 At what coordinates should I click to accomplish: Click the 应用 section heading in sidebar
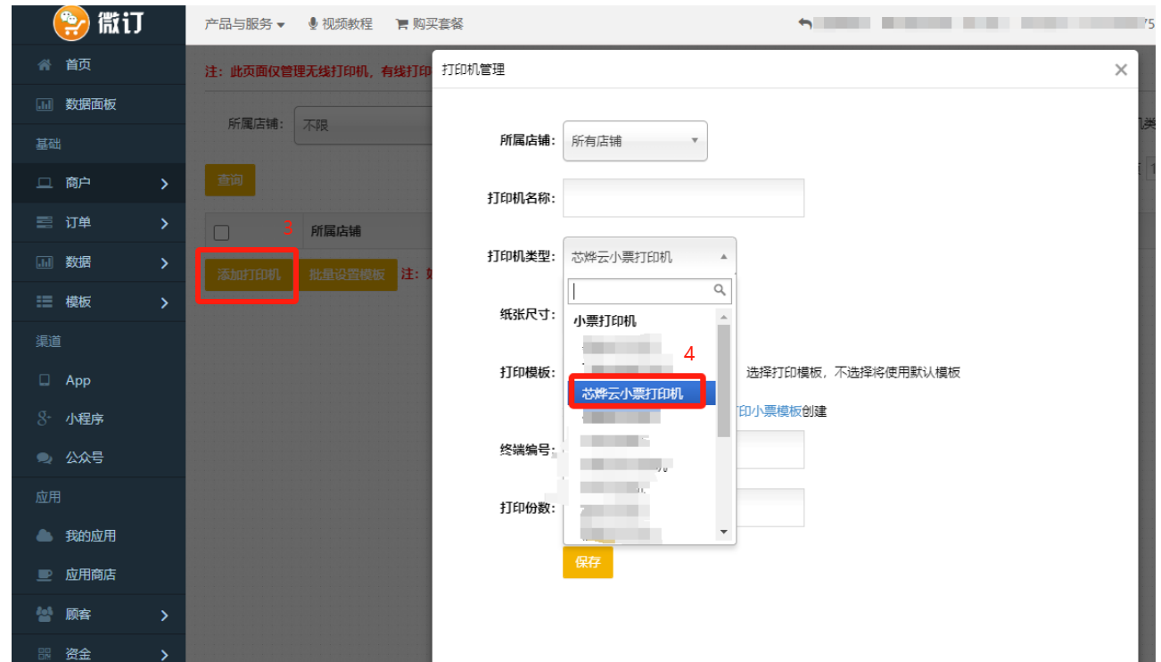tap(48, 497)
